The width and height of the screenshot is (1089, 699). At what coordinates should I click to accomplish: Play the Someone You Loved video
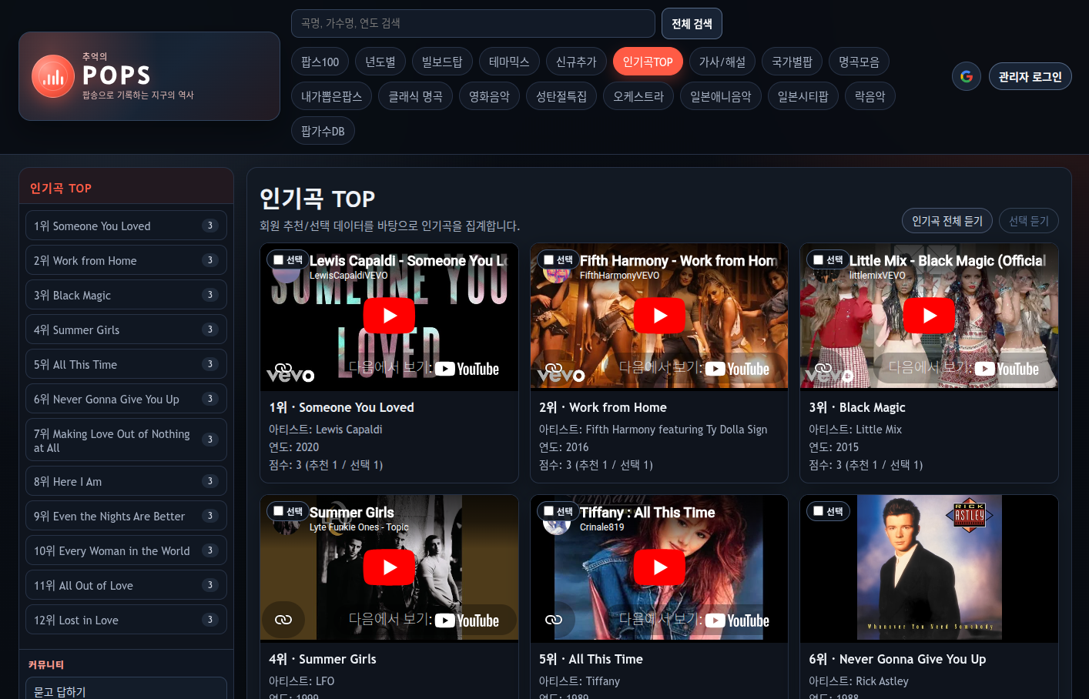389,316
